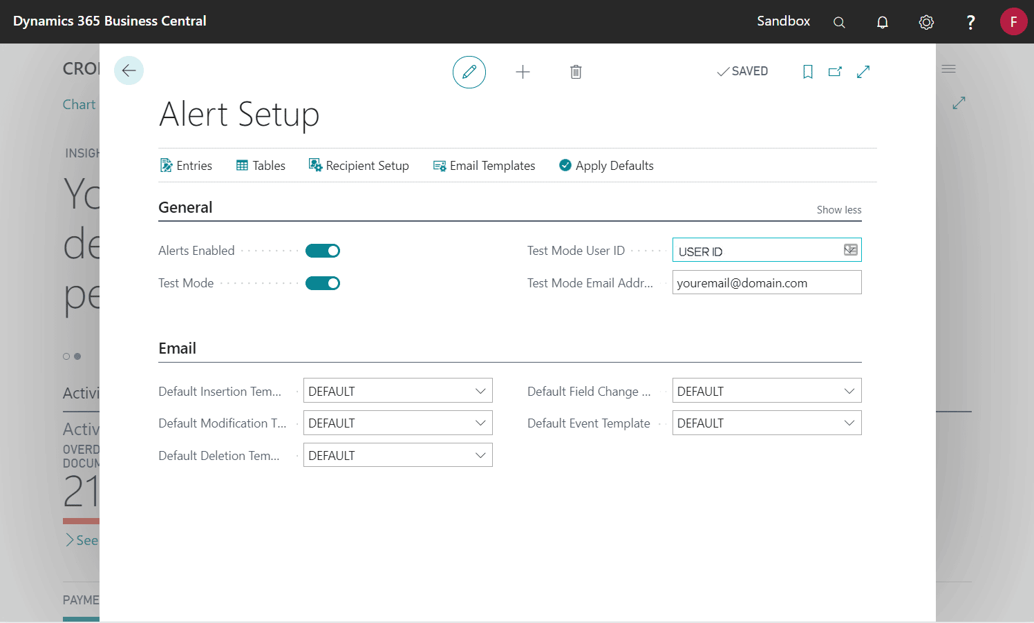Open page in new window icon
The image size is (1034, 623).
coord(835,72)
